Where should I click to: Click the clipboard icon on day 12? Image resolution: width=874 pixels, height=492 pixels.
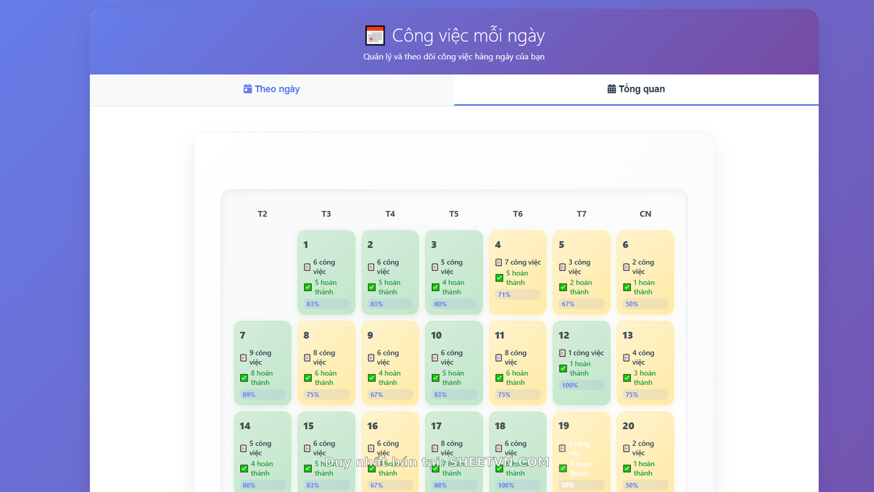point(562,353)
